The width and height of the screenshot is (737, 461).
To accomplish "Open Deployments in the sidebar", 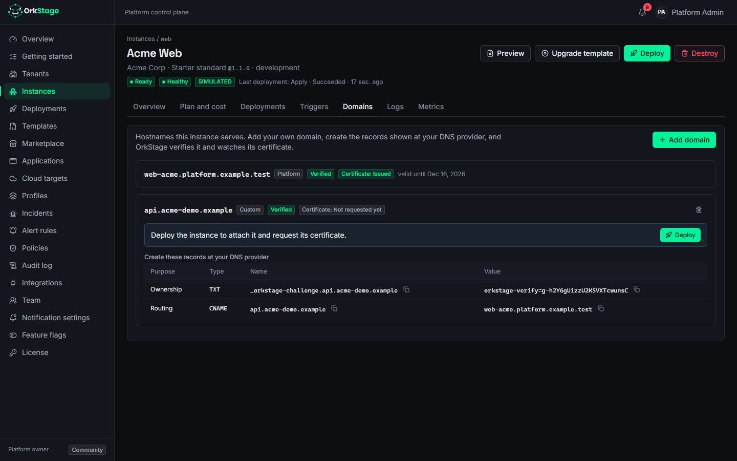I will point(57,109).
